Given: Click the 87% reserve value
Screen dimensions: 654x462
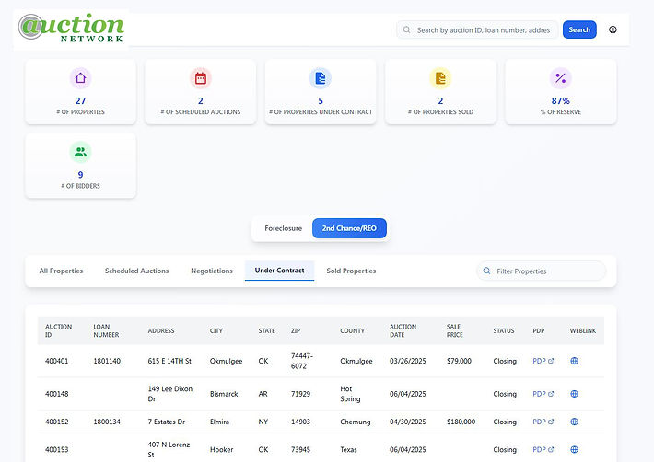Looking at the screenshot, I should [x=561, y=101].
